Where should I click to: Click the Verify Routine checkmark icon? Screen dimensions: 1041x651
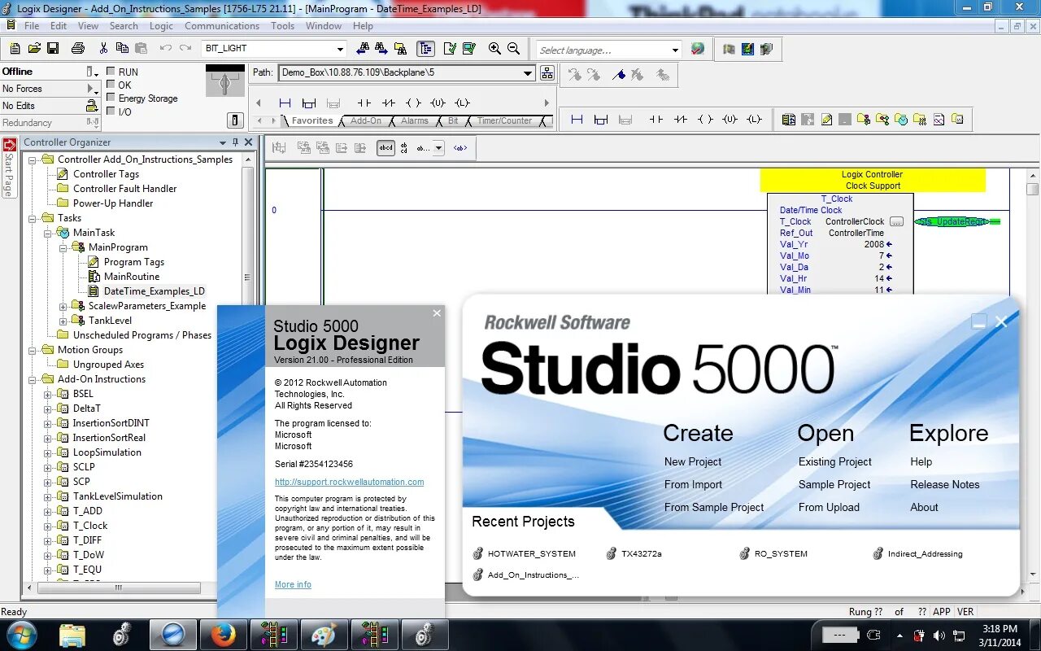[450, 49]
